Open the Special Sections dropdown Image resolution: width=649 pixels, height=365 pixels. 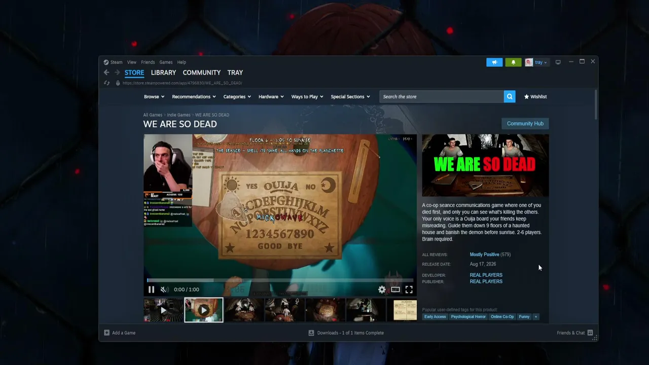pos(350,97)
